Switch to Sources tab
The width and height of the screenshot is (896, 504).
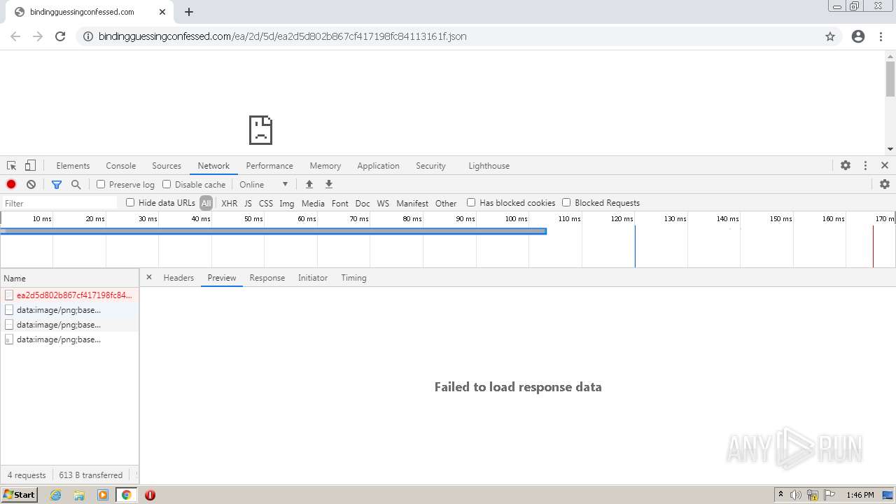click(x=167, y=166)
